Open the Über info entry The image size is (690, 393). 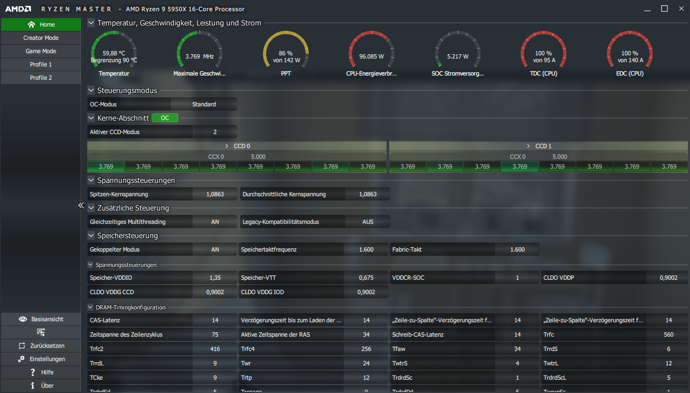pyautogui.click(x=40, y=386)
